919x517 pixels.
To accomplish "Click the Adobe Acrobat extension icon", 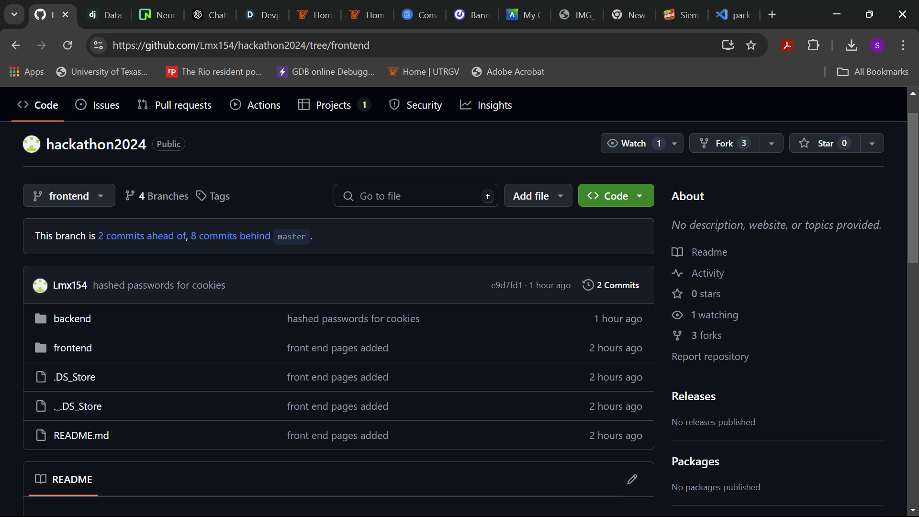I will coord(787,45).
